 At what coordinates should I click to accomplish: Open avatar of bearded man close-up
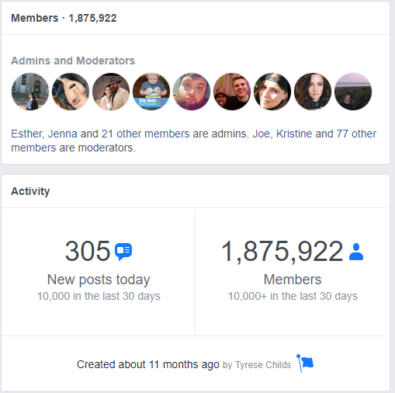pyautogui.click(x=192, y=92)
